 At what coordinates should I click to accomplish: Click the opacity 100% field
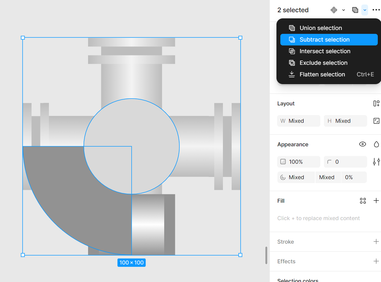[x=298, y=162]
